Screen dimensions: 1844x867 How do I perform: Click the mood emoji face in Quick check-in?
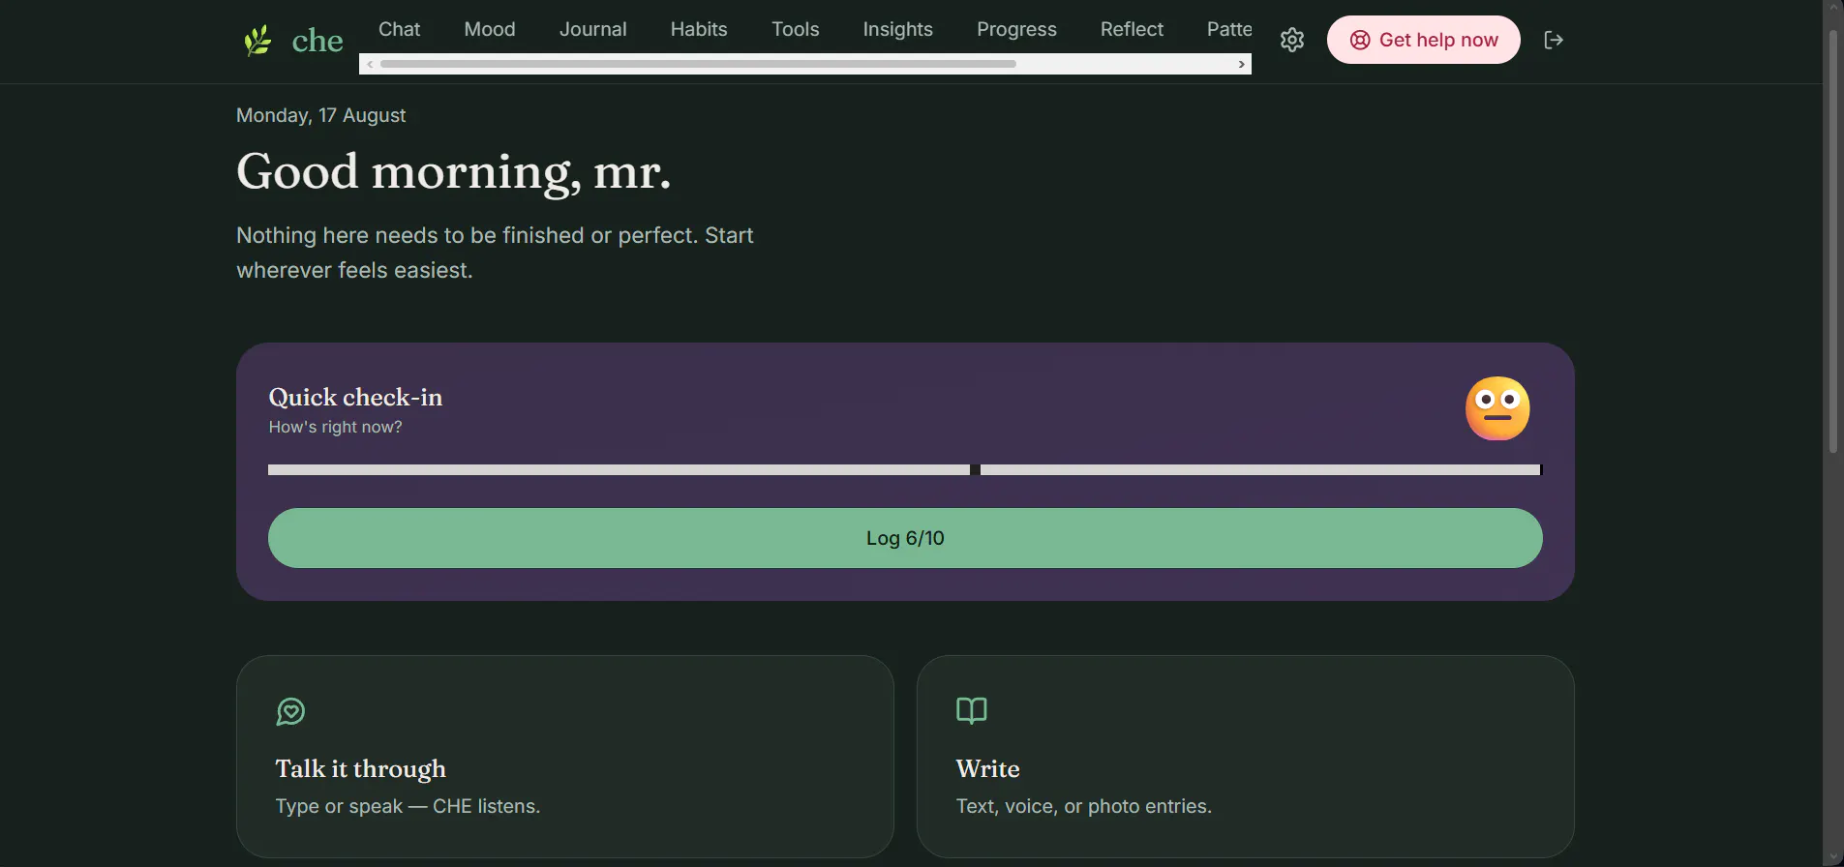[x=1497, y=408]
